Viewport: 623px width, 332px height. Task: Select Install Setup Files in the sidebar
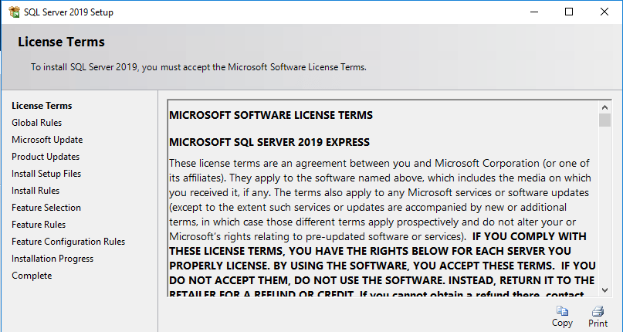point(46,174)
